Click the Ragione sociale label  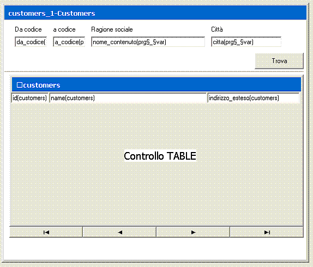click(112, 29)
